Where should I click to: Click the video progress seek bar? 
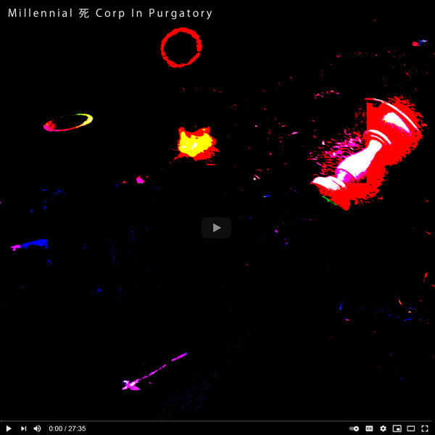(217, 420)
